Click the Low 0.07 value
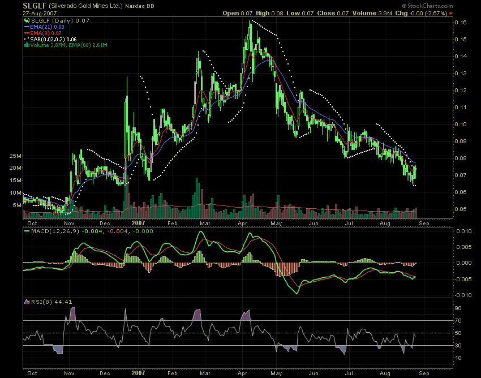 300,13
